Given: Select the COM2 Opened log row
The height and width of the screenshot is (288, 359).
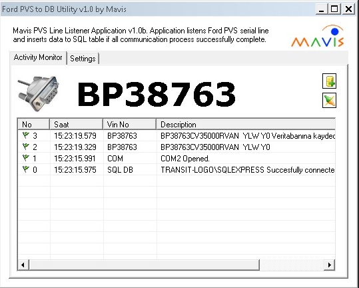Looking at the screenshot, I should coord(177,158).
